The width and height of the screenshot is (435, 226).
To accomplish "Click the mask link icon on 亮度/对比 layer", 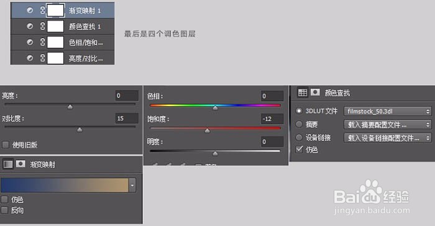I will pyautogui.click(x=42, y=58).
